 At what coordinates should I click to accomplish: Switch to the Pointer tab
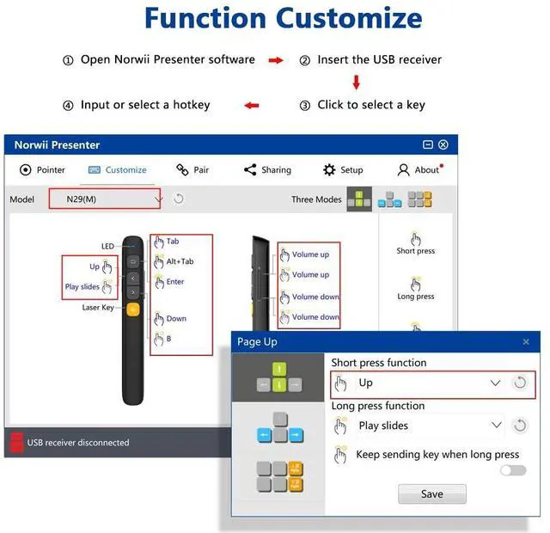[42, 170]
